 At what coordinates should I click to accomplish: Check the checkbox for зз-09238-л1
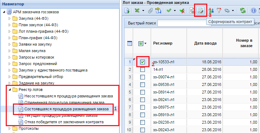point(142,122)
